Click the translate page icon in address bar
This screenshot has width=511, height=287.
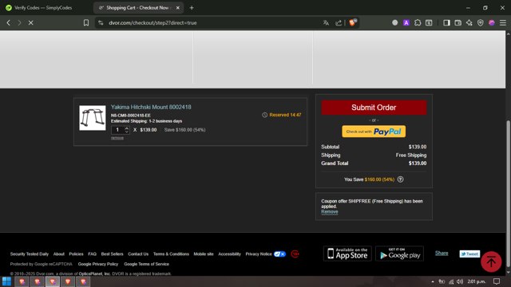[x=326, y=23]
